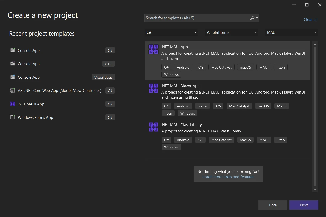Expand the search options arrow
326x217 pixels.
click(x=257, y=18)
